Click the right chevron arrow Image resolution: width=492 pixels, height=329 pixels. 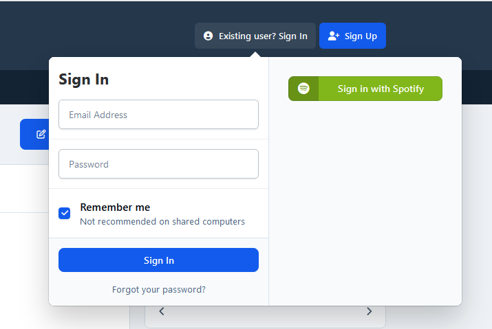[369, 311]
